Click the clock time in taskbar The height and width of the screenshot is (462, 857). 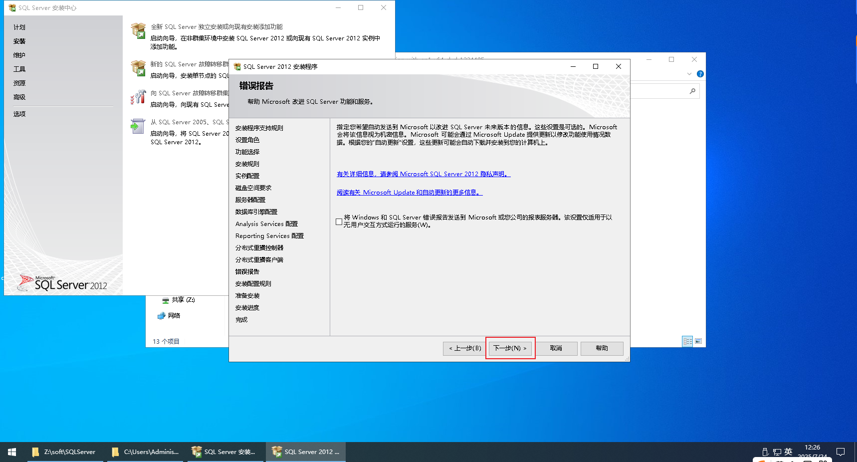pyautogui.click(x=812, y=448)
